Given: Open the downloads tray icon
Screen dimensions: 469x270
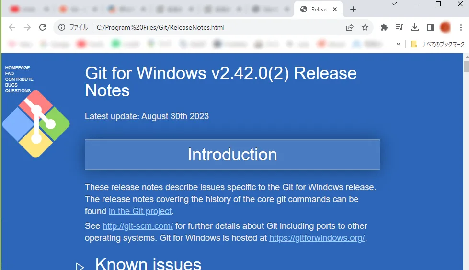Looking at the screenshot, I should 414,27.
